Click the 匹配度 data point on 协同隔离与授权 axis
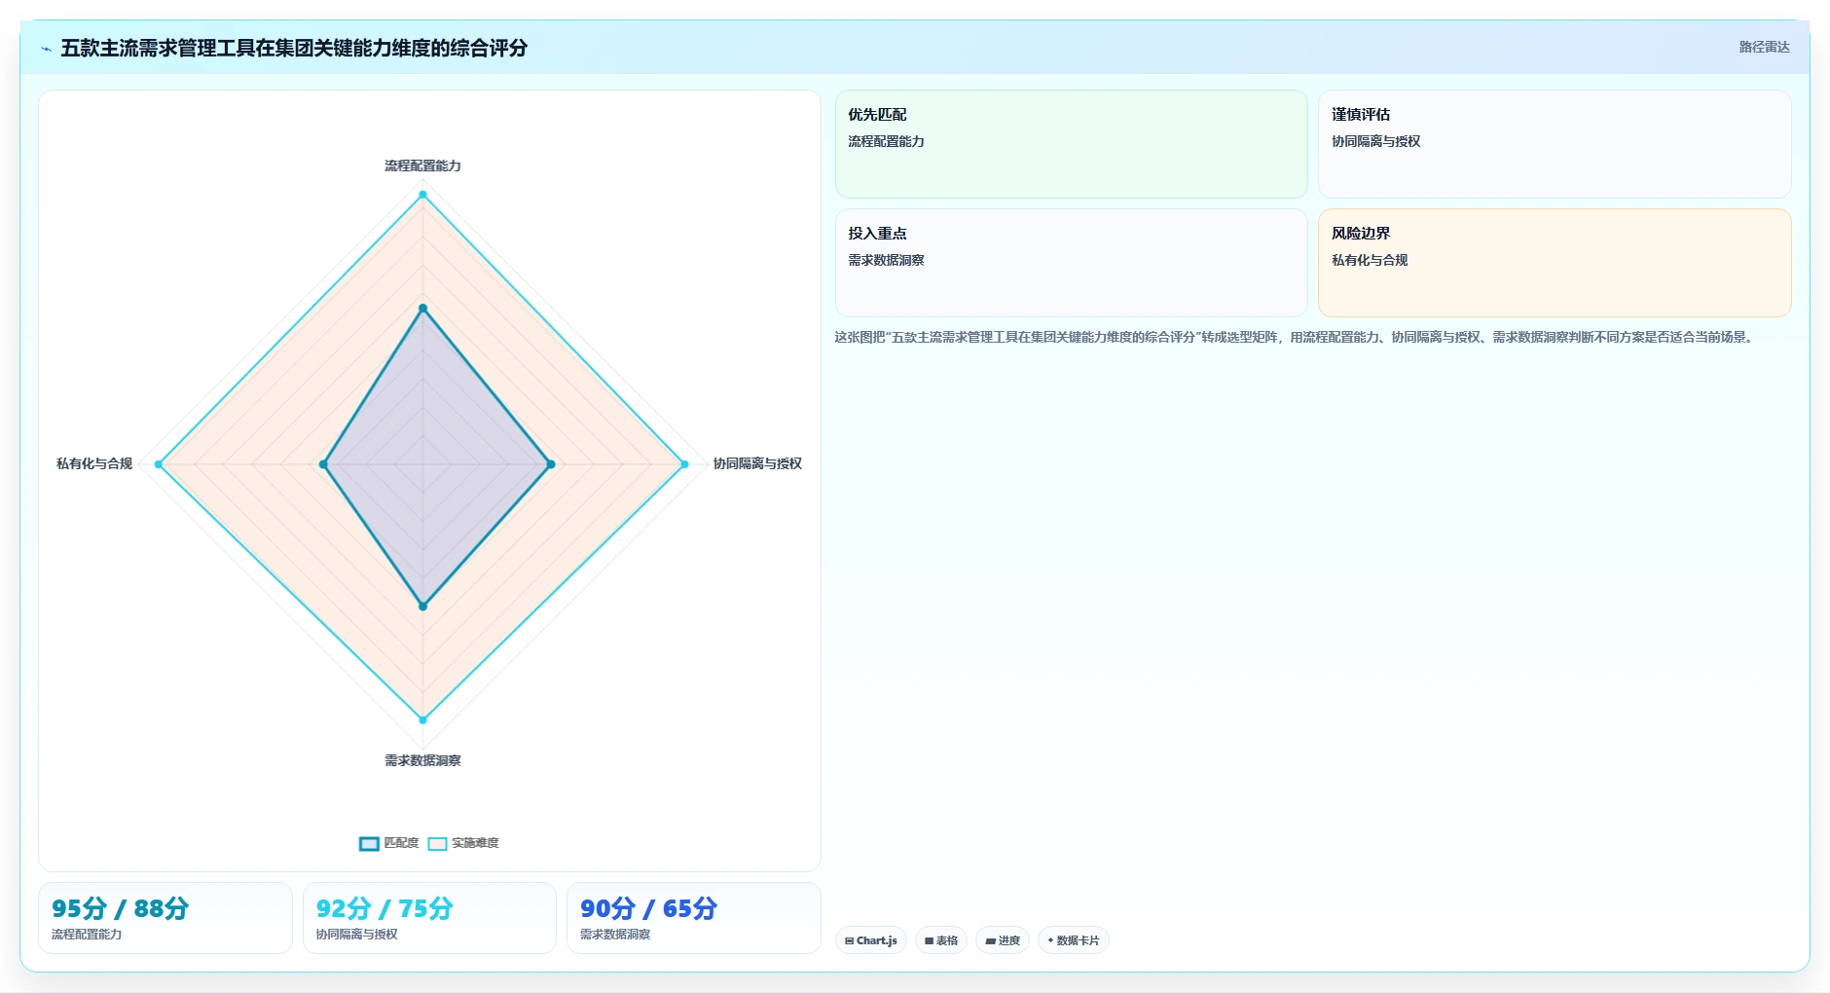The width and height of the screenshot is (1830, 993). (x=551, y=464)
